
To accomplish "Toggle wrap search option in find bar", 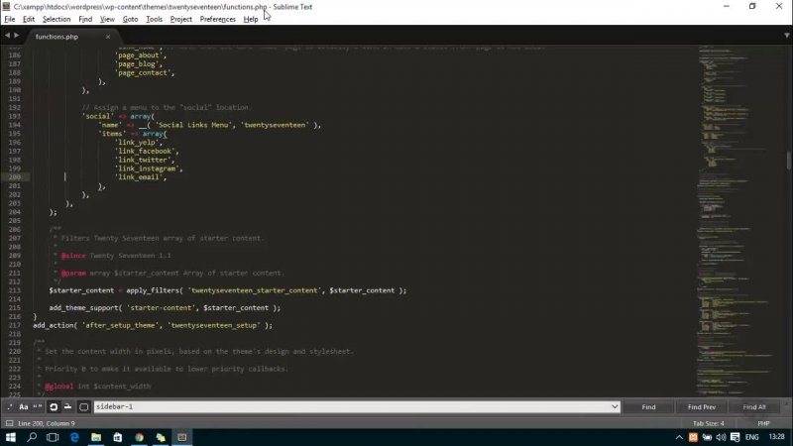I will (54, 407).
